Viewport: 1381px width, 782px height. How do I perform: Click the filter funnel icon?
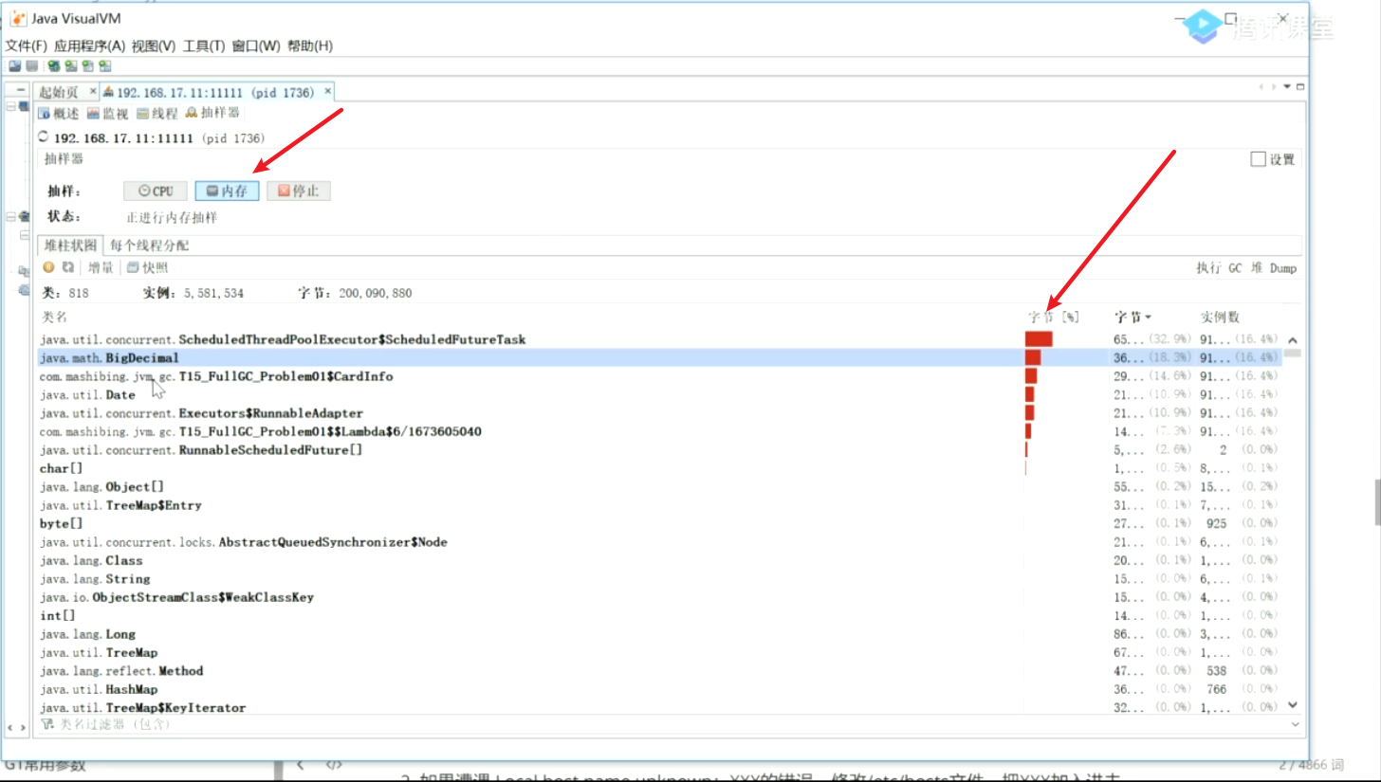46,724
